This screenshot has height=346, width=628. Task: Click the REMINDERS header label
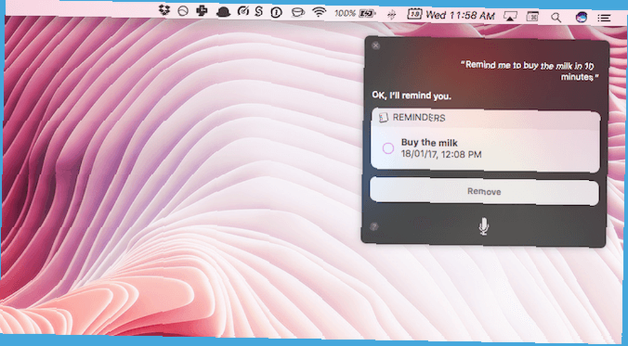pyautogui.click(x=419, y=117)
